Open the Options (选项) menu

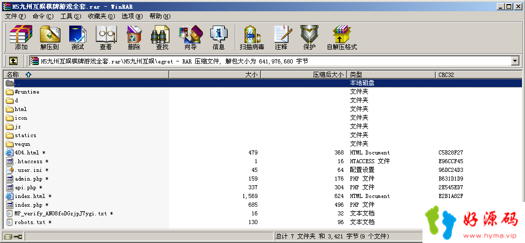pos(132,16)
